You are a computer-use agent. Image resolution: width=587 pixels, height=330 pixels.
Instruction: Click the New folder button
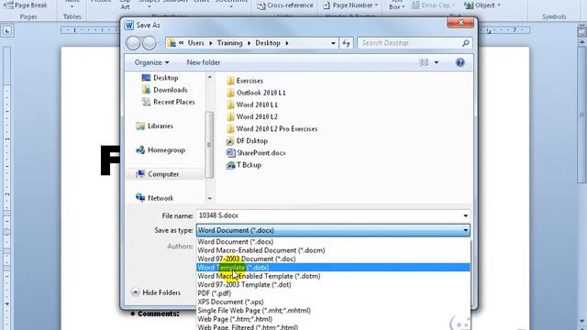click(204, 62)
